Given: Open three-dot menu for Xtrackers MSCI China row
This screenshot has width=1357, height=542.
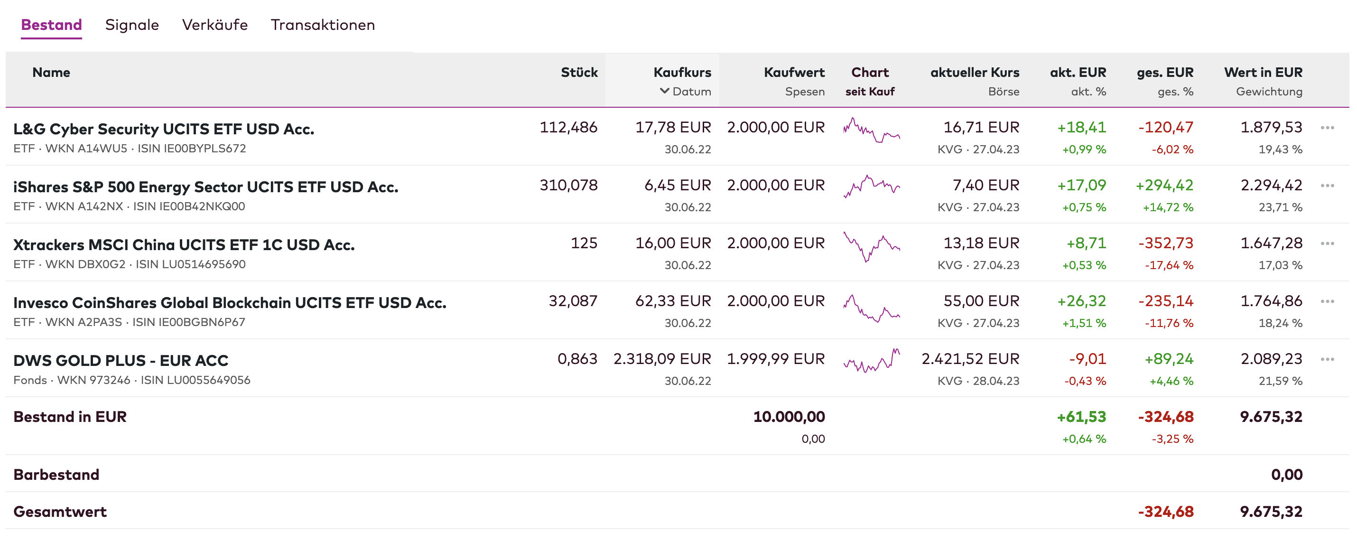Looking at the screenshot, I should tap(1327, 244).
